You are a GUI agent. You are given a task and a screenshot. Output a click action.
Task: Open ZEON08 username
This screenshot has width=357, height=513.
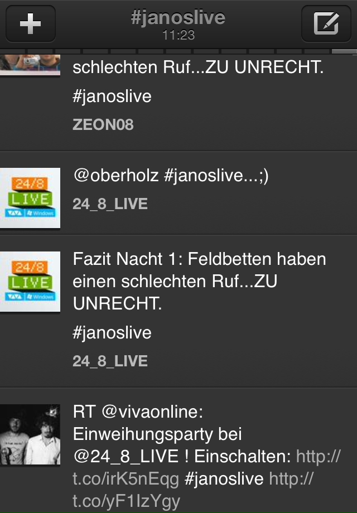[x=103, y=125]
